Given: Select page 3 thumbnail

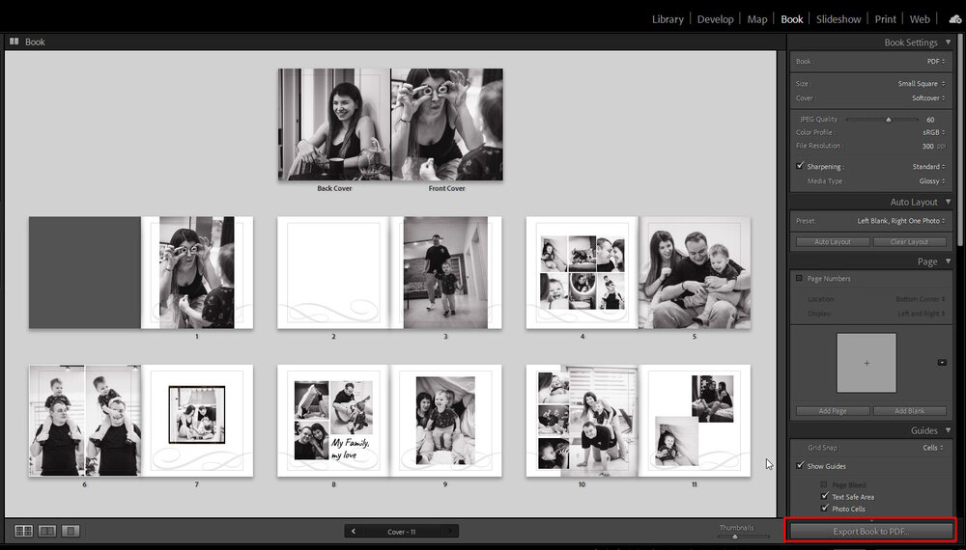Looking at the screenshot, I should (445, 272).
